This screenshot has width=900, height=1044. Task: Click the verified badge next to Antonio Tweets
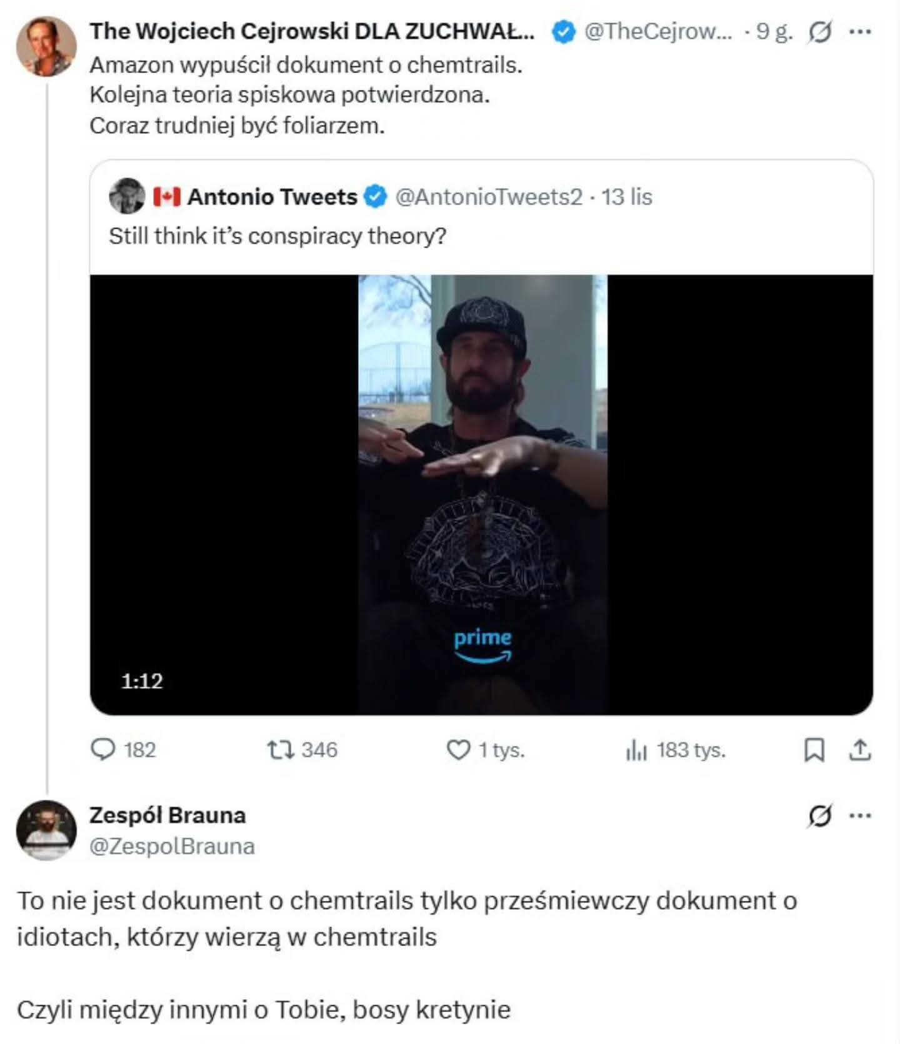point(375,197)
